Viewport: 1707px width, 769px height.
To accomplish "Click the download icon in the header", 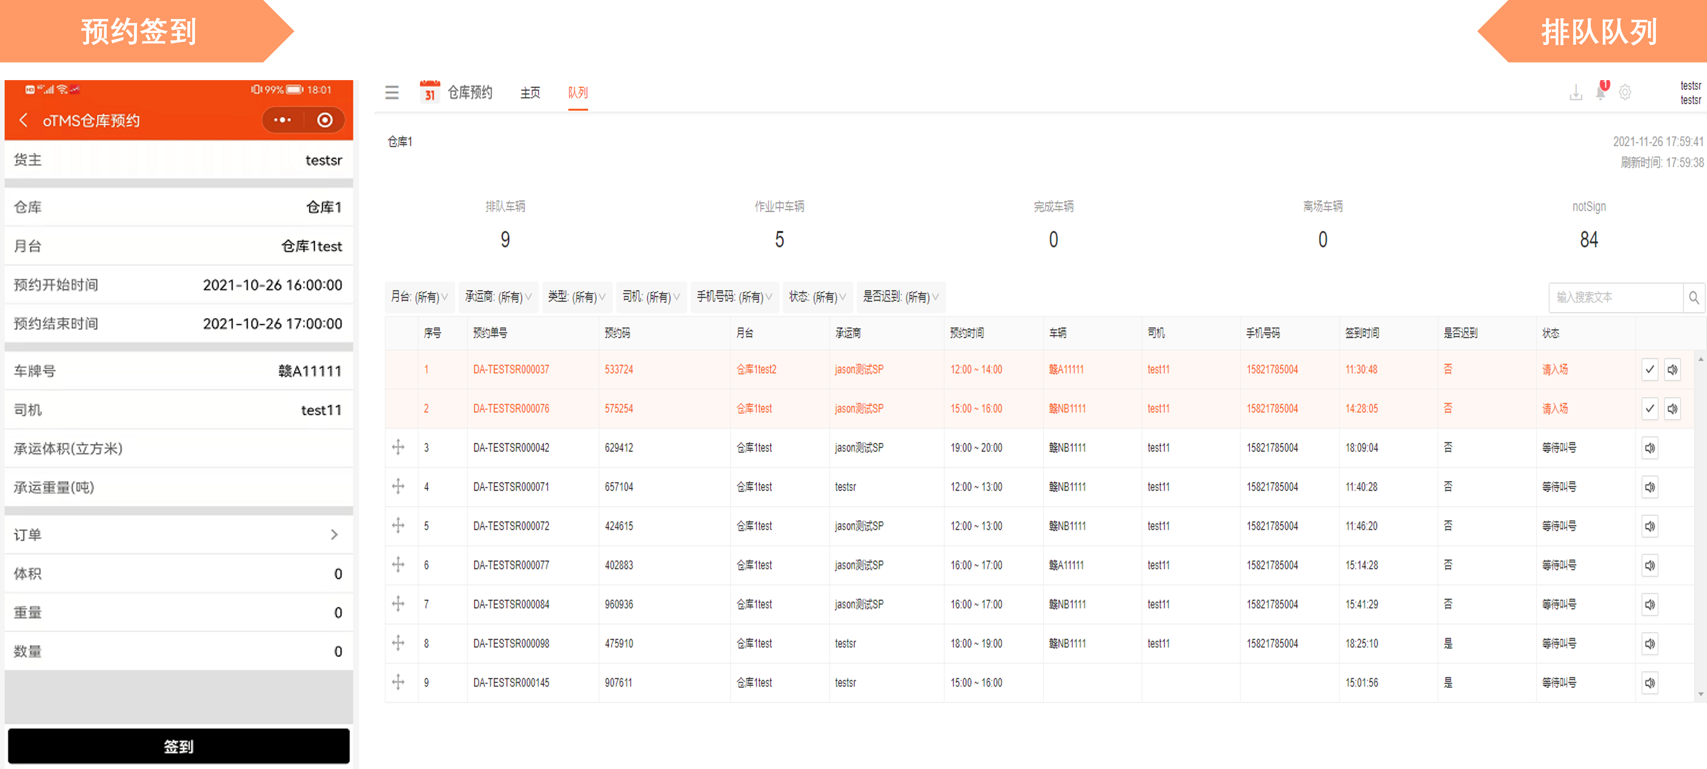I will point(1576,93).
